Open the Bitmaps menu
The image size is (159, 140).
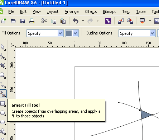pos(110,12)
